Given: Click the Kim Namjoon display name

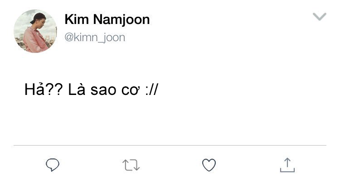Looking at the screenshot, I should point(107,19).
